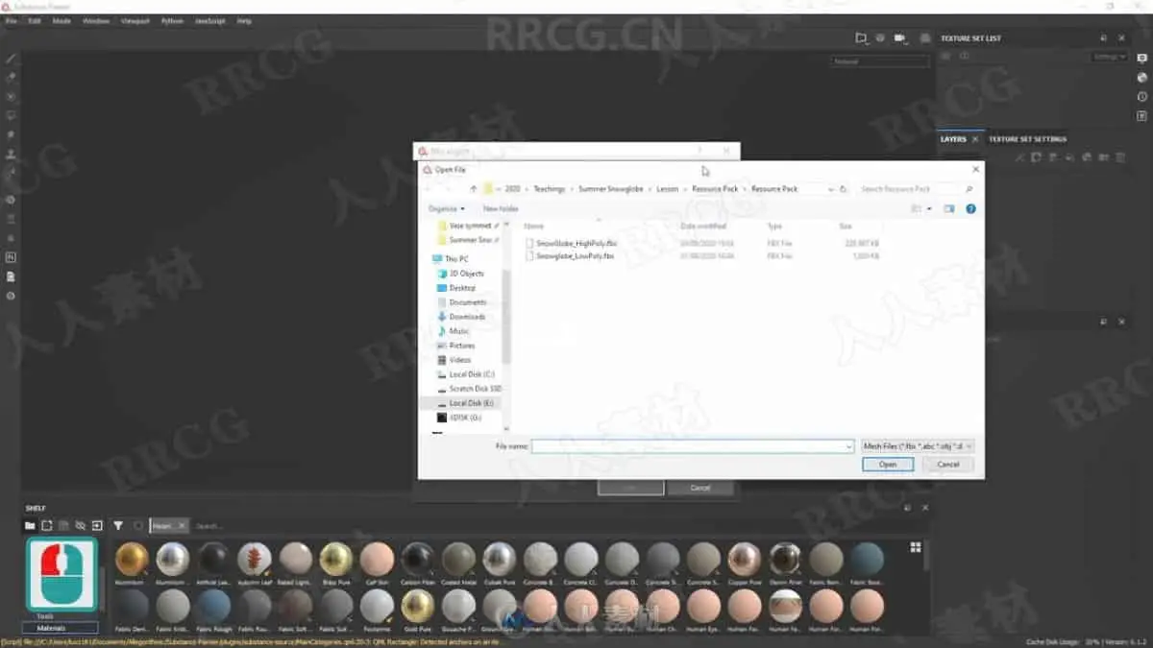Open the History clock icon on right dock
Image resolution: width=1153 pixels, height=648 pixels.
(1141, 97)
